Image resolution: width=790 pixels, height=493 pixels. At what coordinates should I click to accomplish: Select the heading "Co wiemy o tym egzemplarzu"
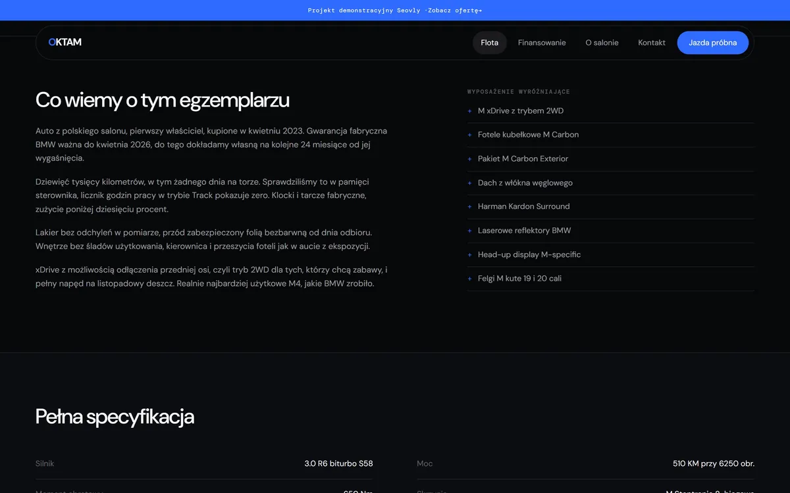(x=163, y=100)
